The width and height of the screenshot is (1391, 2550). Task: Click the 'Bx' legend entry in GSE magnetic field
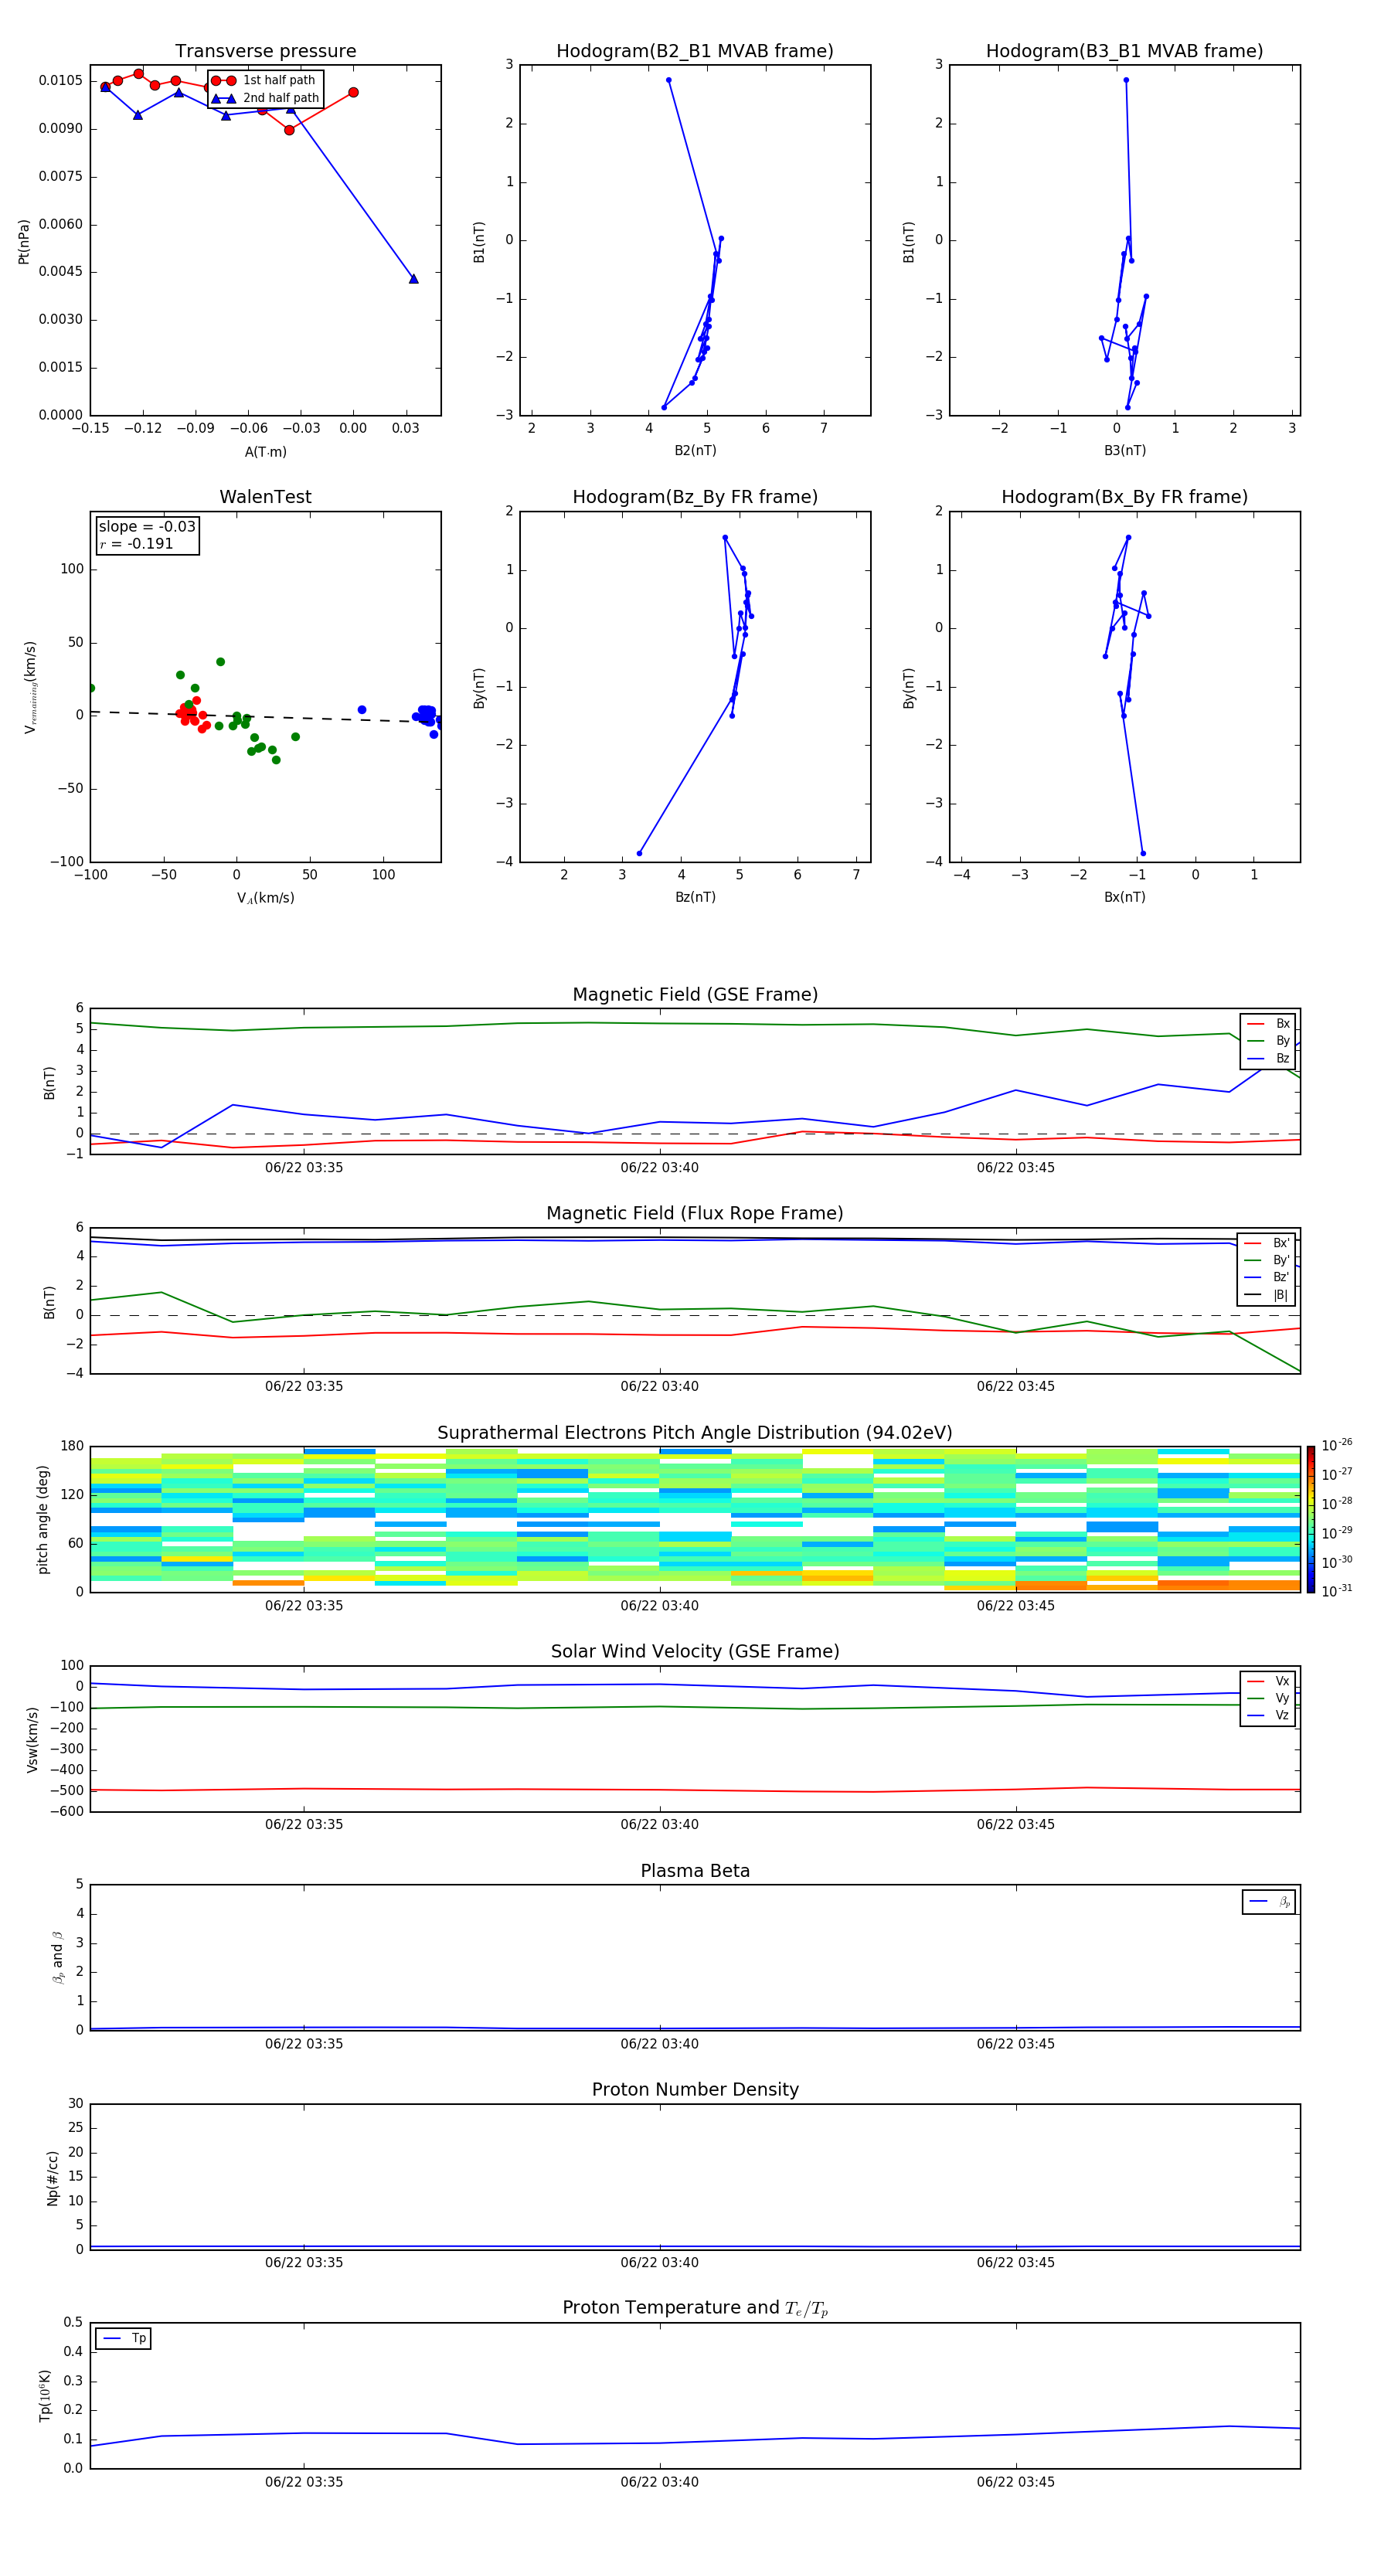coord(1268,1024)
